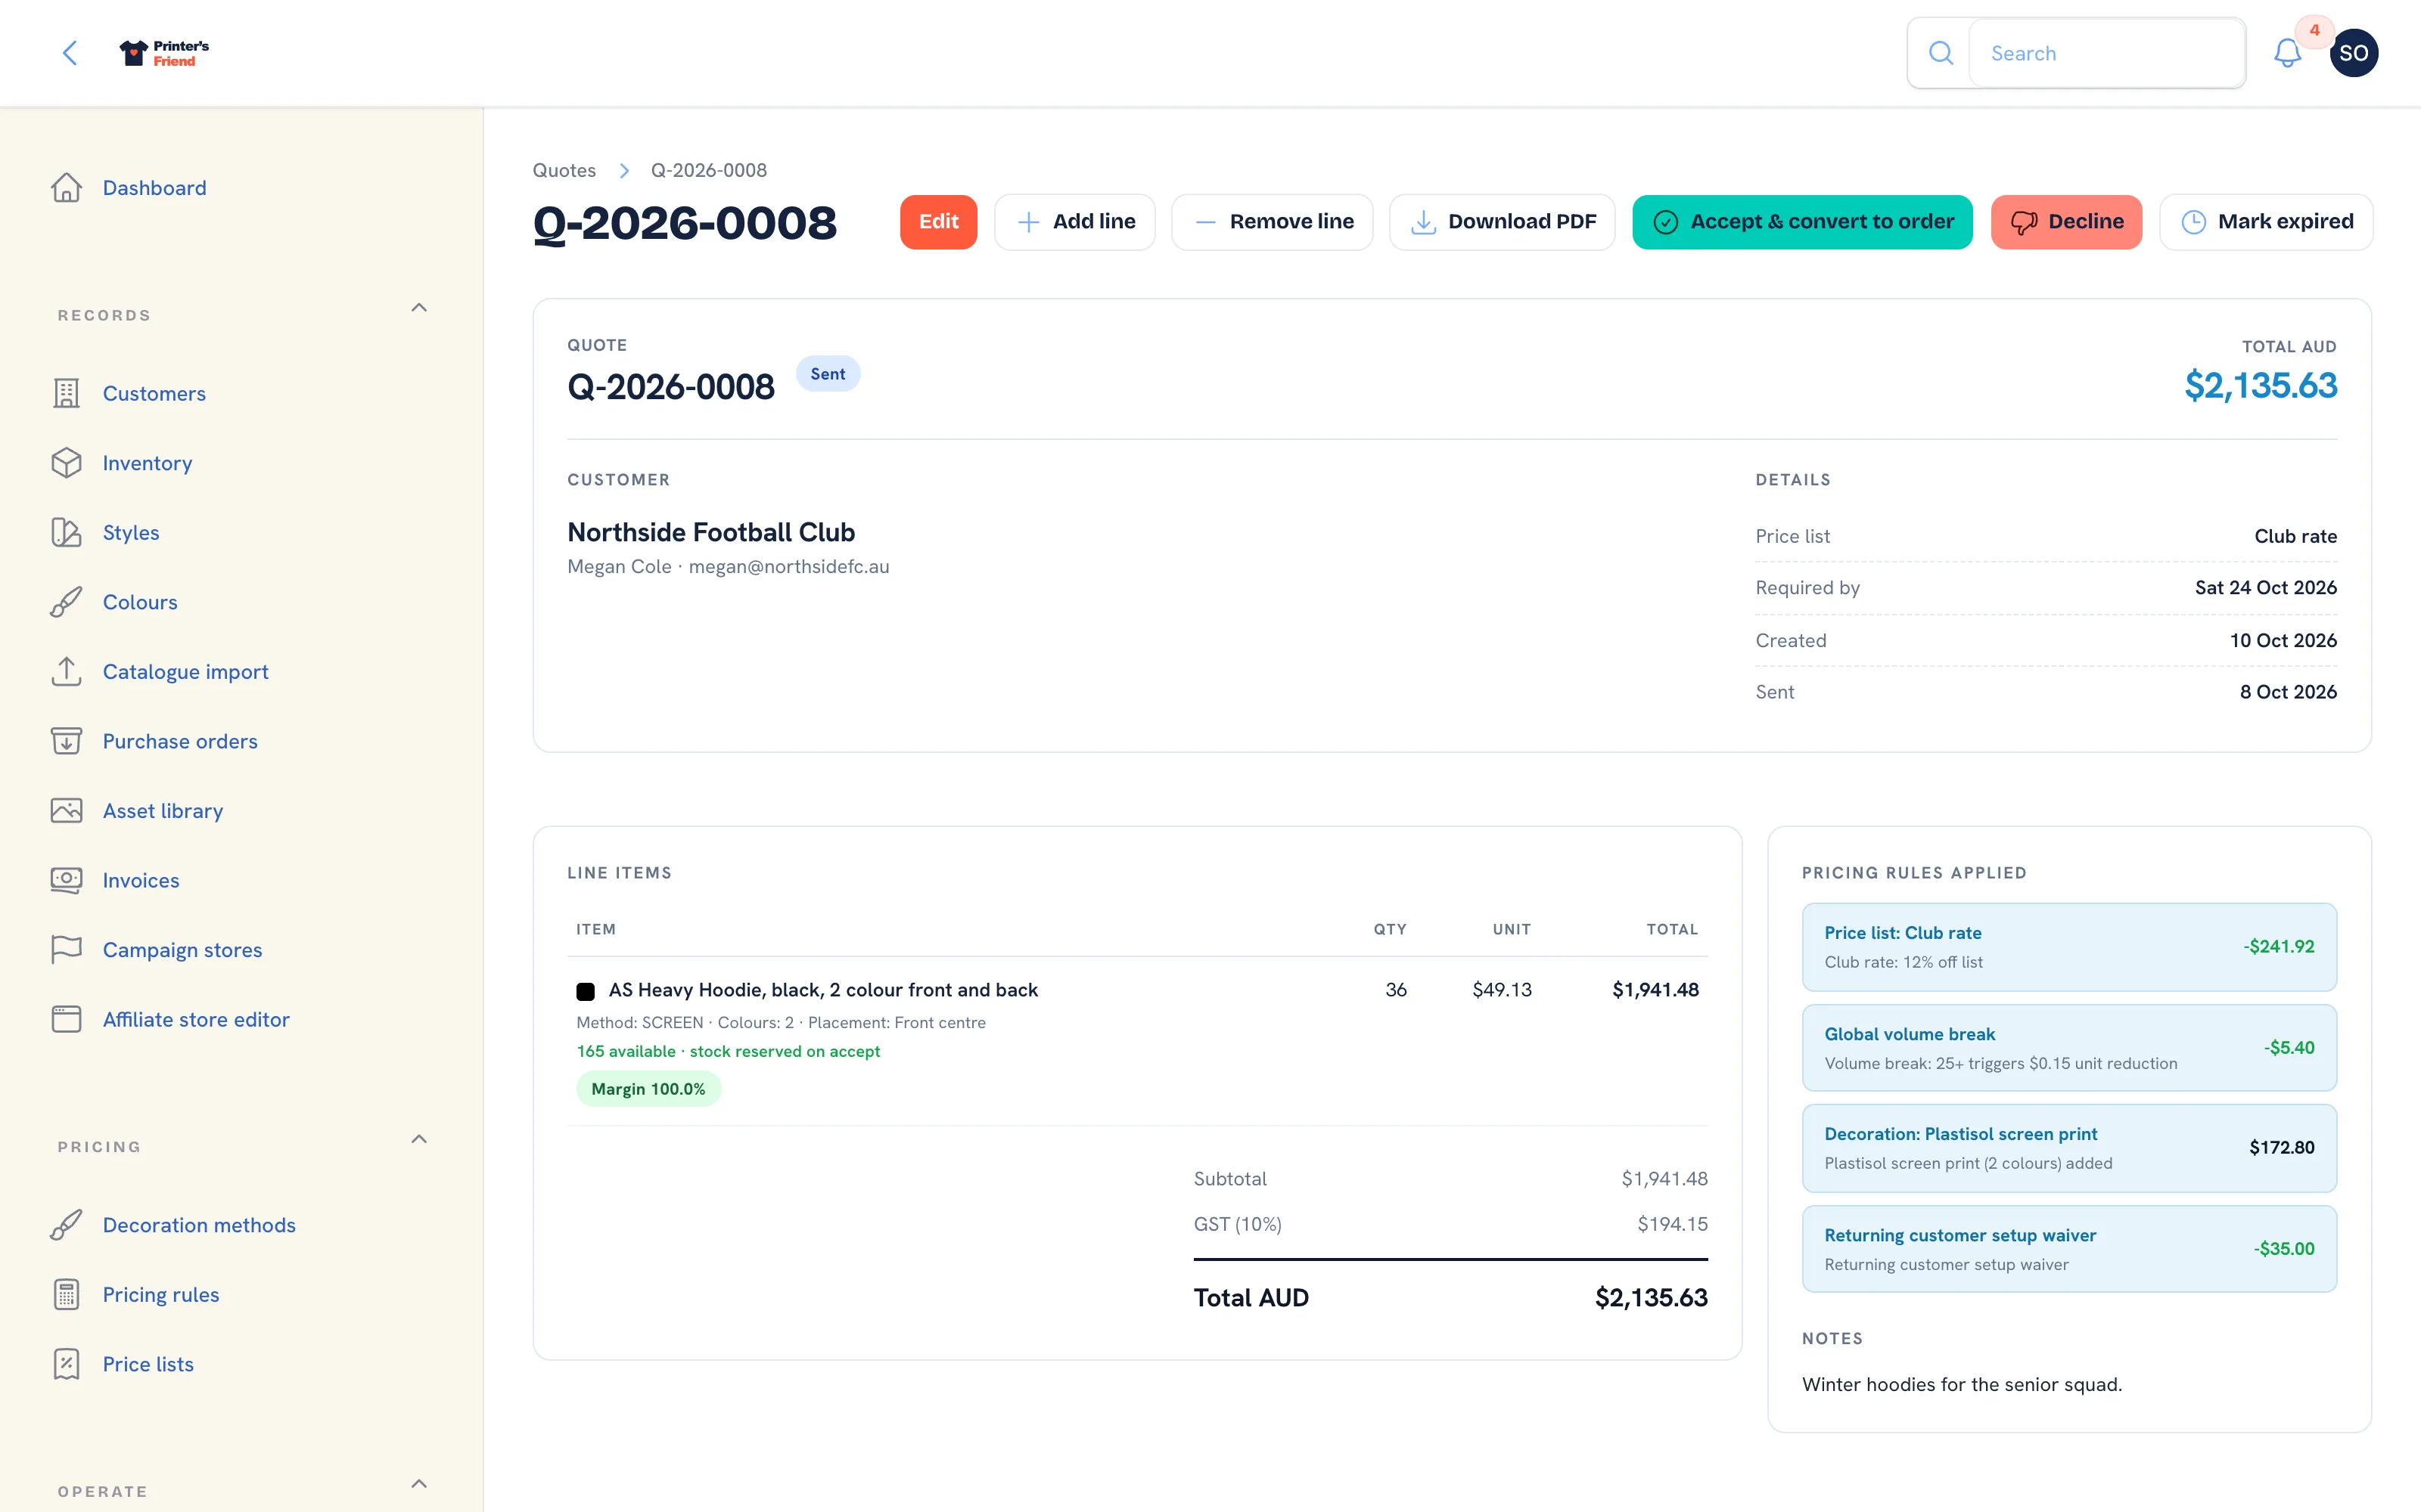Image resolution: width=2421 pixels, height=1512 pixels.
Task: Collapse the Pricing sidebar section
Action: [419, 1139]
